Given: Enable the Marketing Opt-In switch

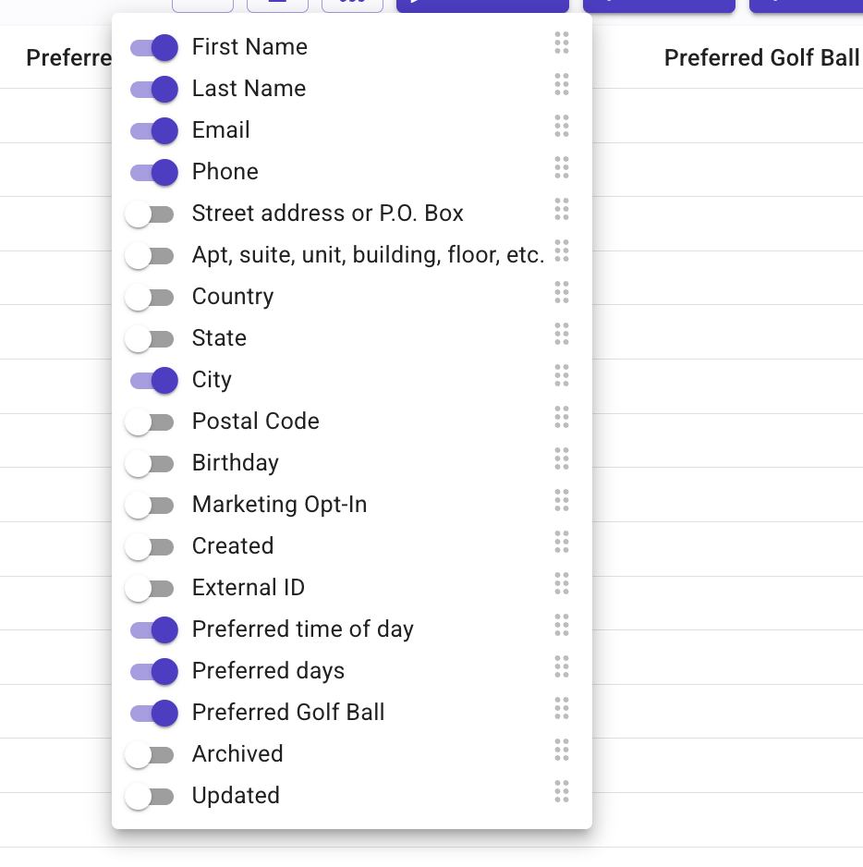Looking at the screenshot, I should coord(150,506).
